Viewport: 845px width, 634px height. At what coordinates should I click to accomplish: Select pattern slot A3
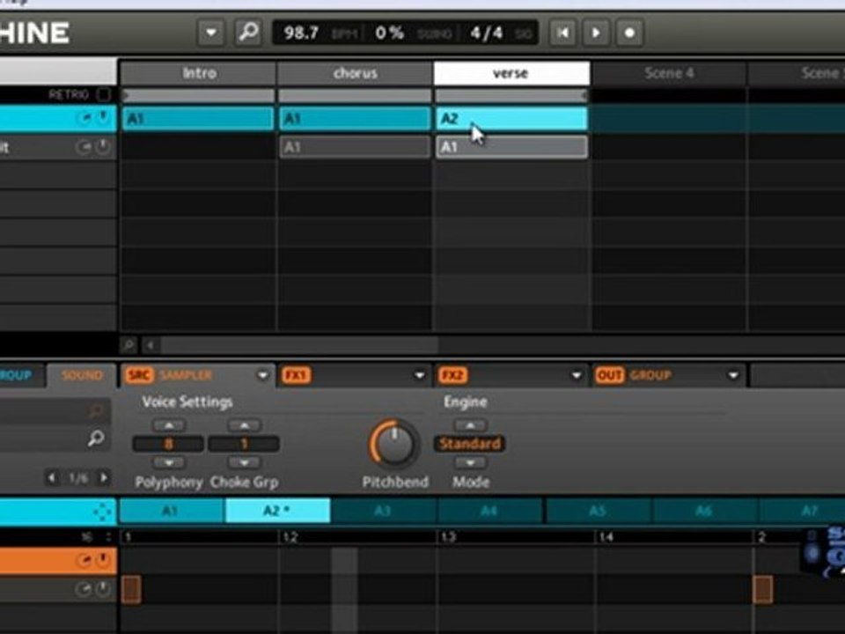384,510
